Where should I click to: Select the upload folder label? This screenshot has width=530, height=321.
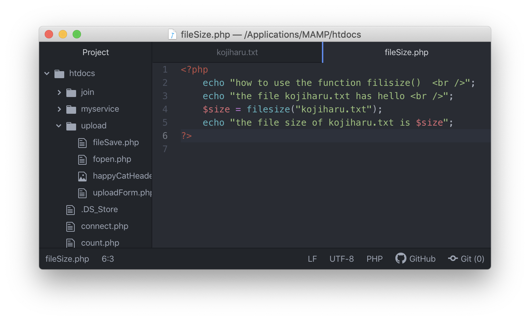[94, 126]
